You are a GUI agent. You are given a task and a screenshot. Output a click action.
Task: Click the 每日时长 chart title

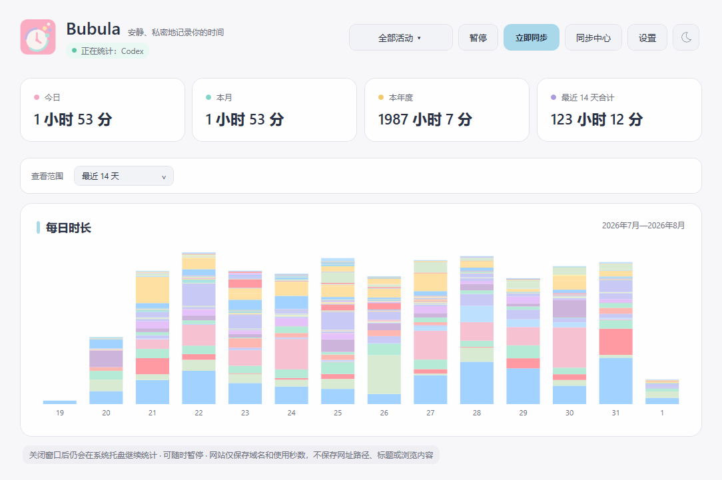click(68, 227)
